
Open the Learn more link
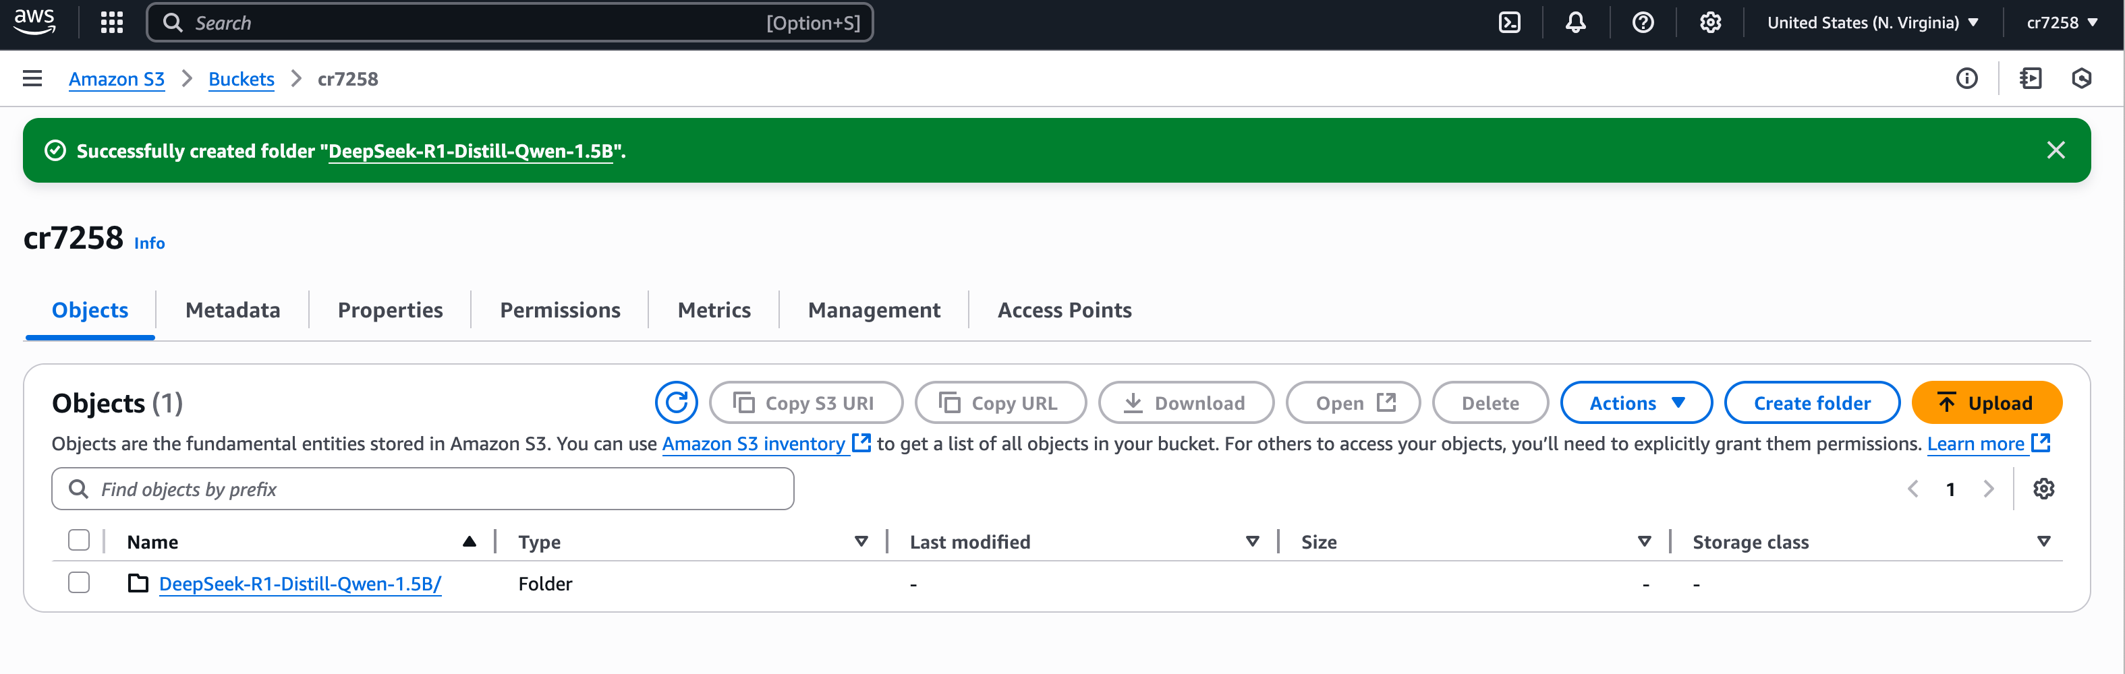coord(1988,443)
